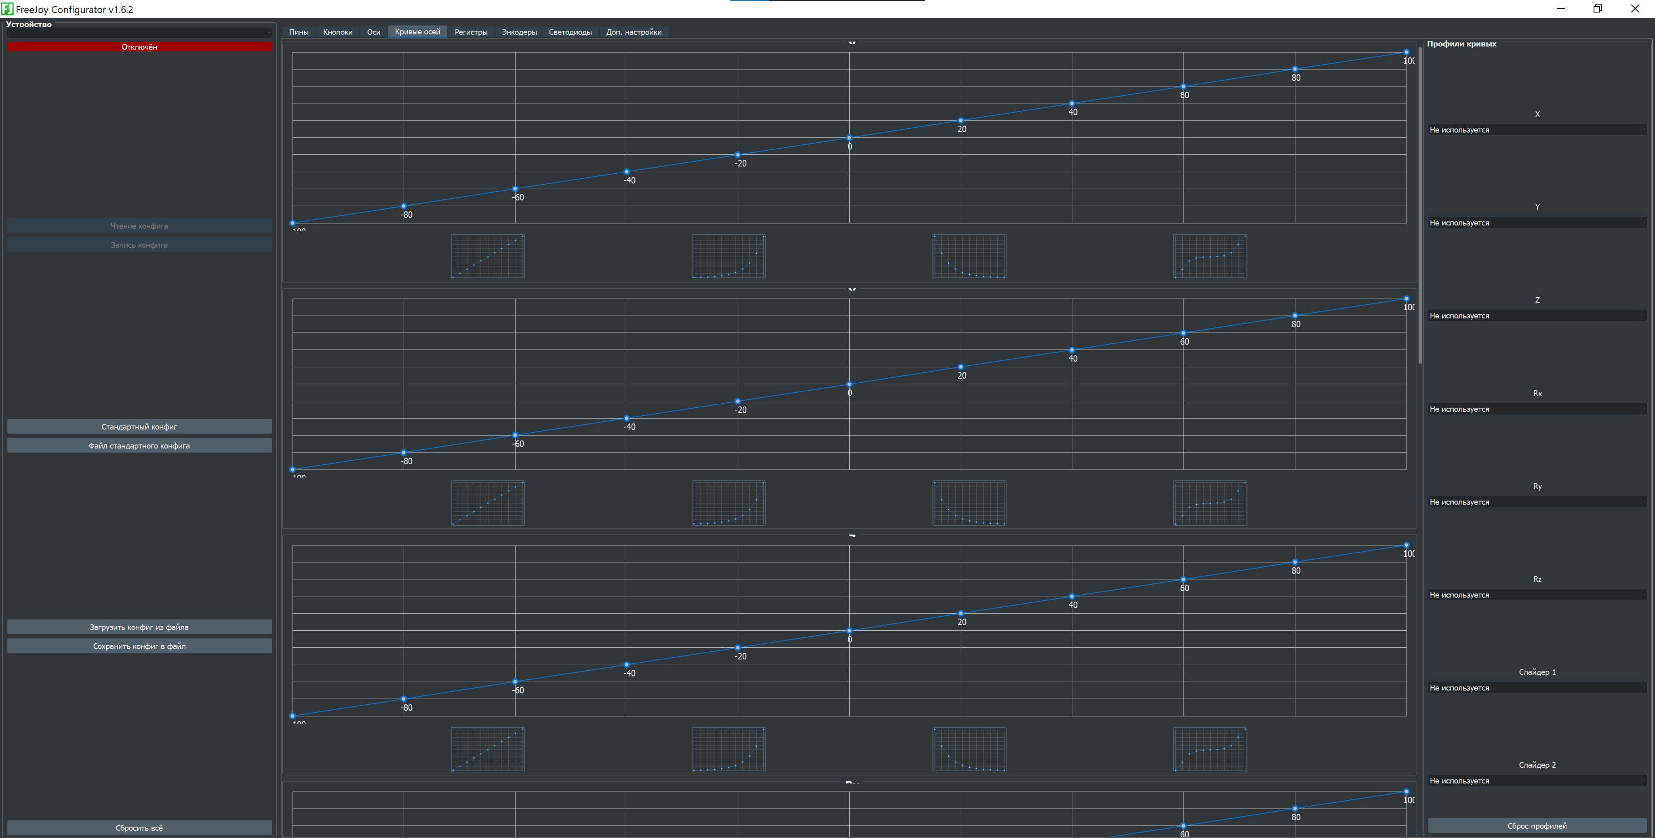Screen dimensions: 1655x838
Task: Apply linear preset thumbnail for X axis curve
Action: coord(488,257)
